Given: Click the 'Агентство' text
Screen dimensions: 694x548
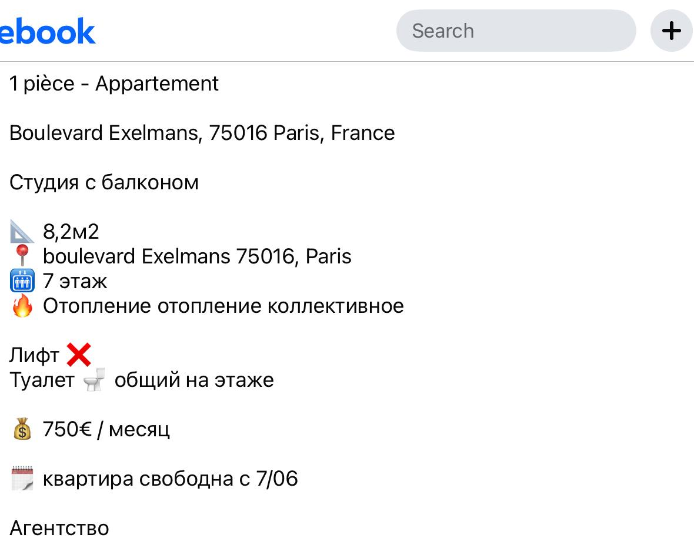Looking at the screenshot, I should [59, 528].
